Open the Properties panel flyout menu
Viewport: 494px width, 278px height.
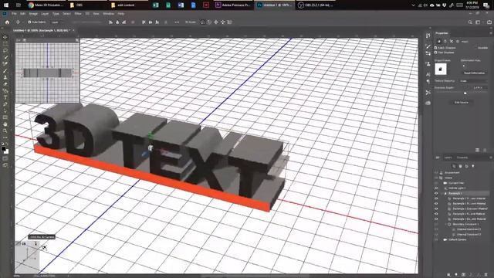pyautogui.click(x=491, y=32)
